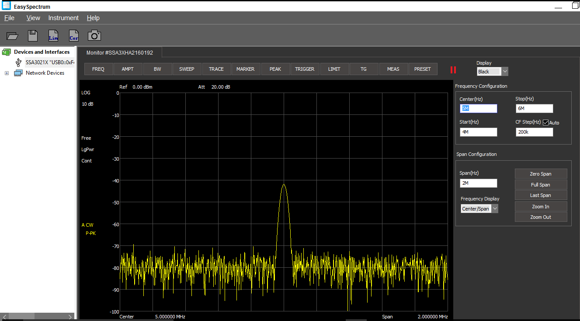Click the Zoom In button

coord(541,207)
